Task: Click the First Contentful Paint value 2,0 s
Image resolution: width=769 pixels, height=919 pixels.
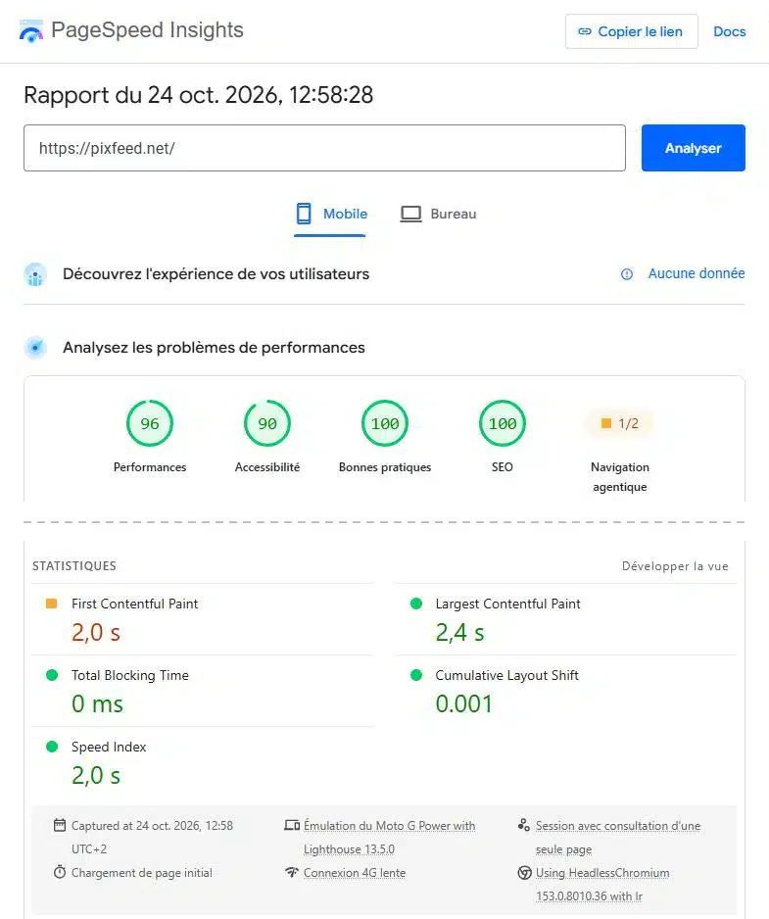Action: (x=96, y=633)
